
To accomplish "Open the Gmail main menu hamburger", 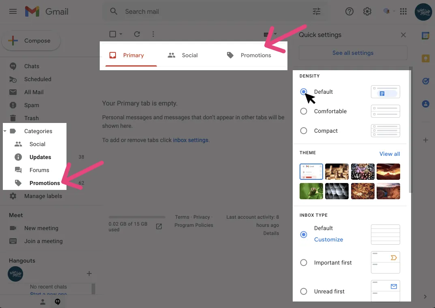I will [13, 11].
